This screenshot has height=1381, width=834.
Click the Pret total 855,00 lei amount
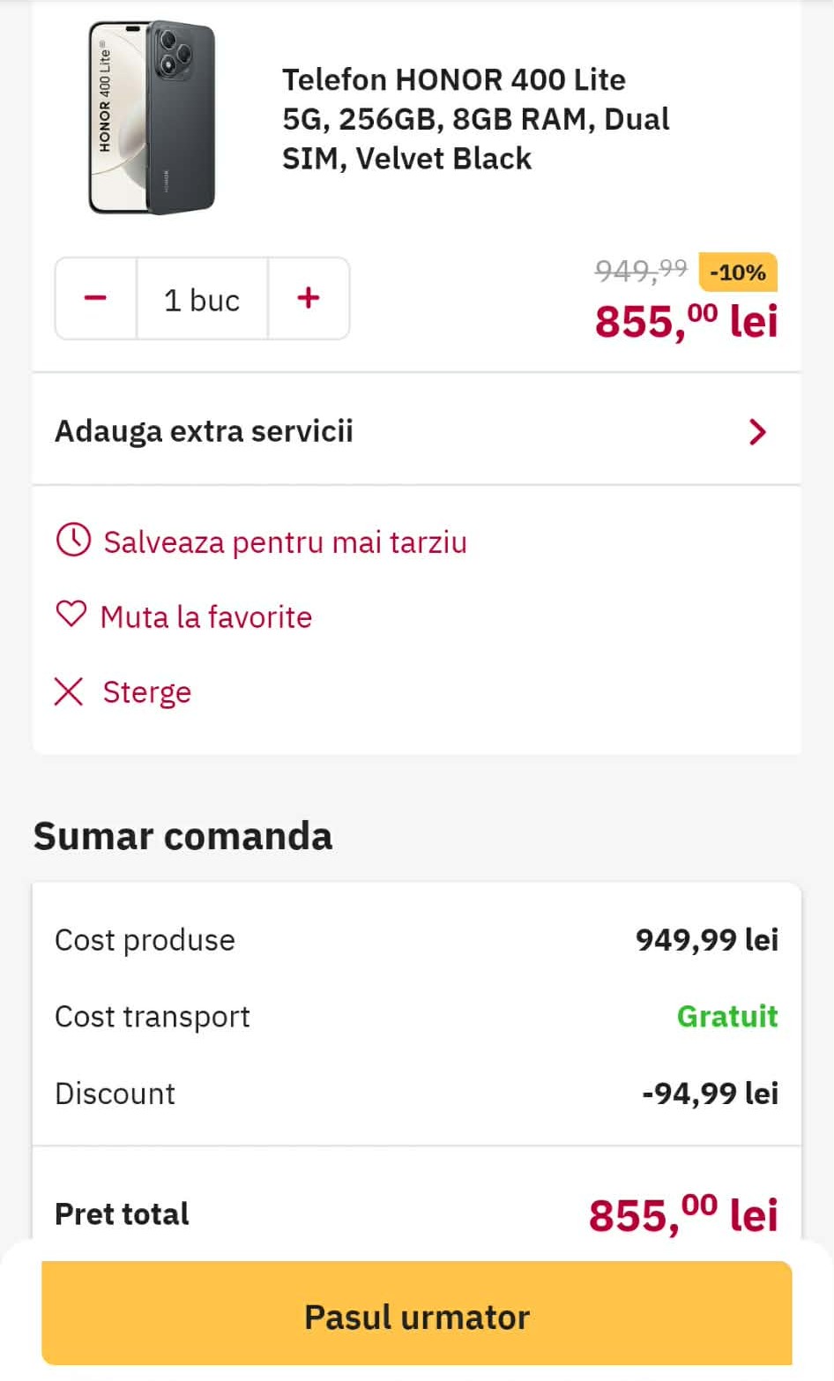[x=683, y=1214]
